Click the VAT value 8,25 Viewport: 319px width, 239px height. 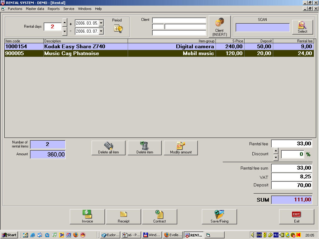pyautogui.click(x=292, y=177)
